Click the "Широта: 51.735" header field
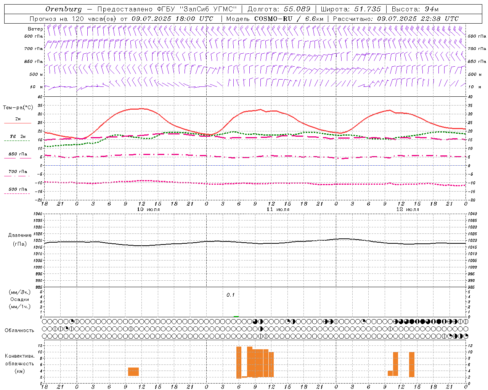488x390 pixels. 351,9
